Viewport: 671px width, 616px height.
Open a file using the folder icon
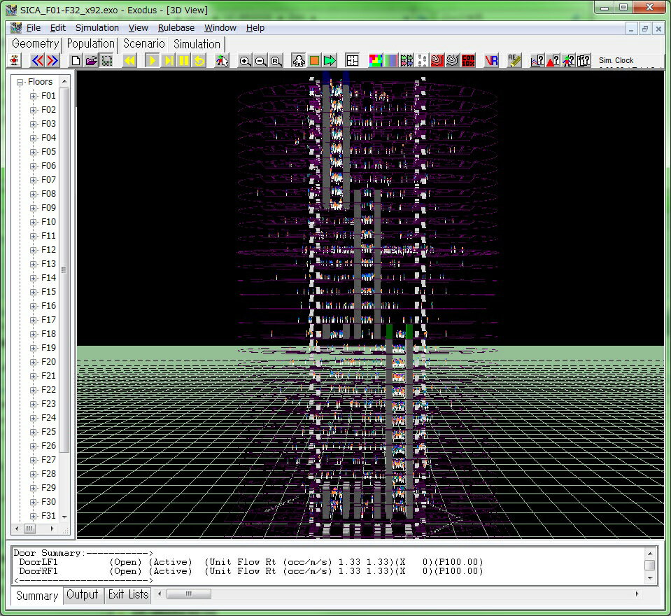pyautogui.click(x=91, y=60)
